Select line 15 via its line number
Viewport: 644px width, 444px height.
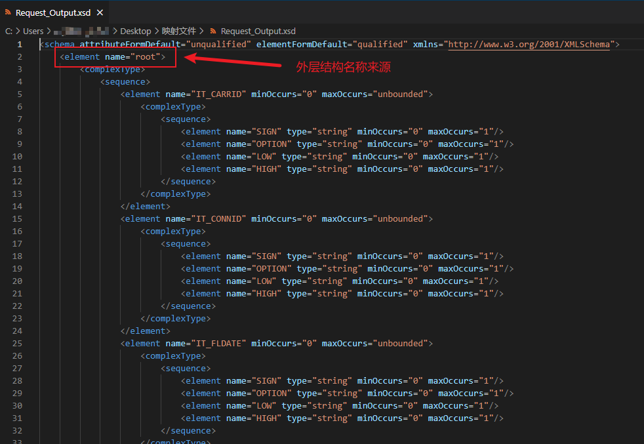18,218
